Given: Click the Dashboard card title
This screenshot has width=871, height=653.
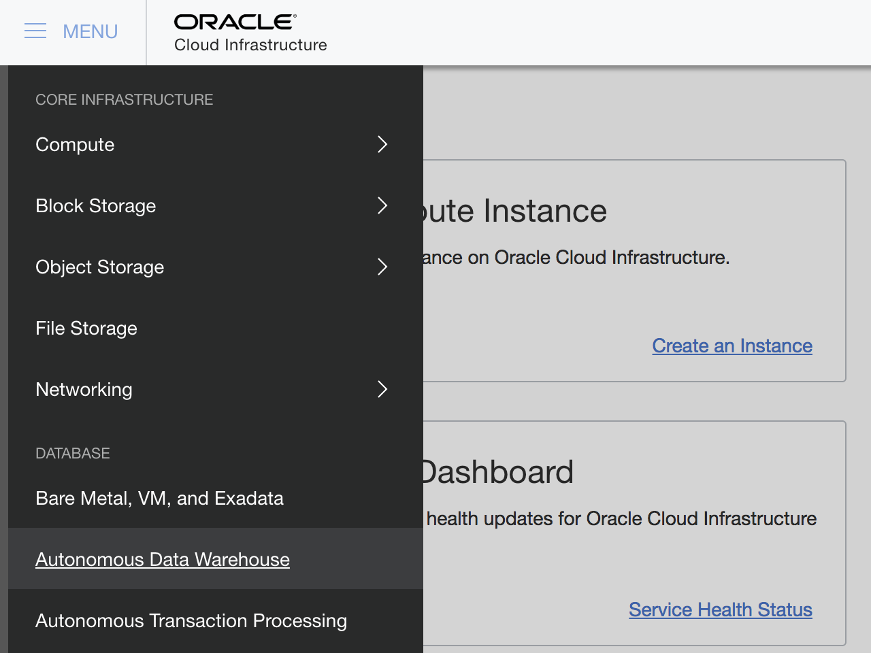Looking at the screenshot, I should [499, 472].
